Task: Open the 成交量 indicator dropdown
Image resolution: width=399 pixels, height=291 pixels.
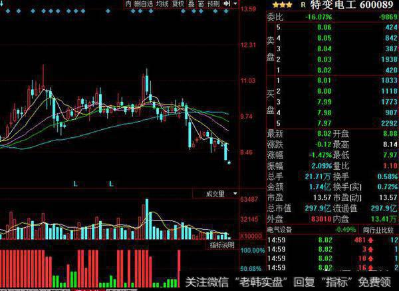Action: pos(235,194)
